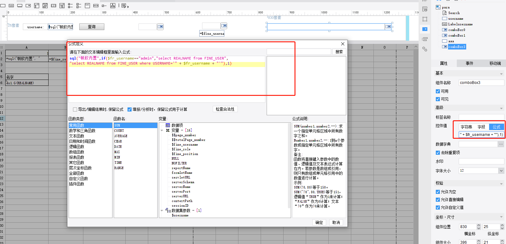The height and width of the screenshot is (244, 506).
Task: Switch to the 属性 tab
Action: coord(444,63)
